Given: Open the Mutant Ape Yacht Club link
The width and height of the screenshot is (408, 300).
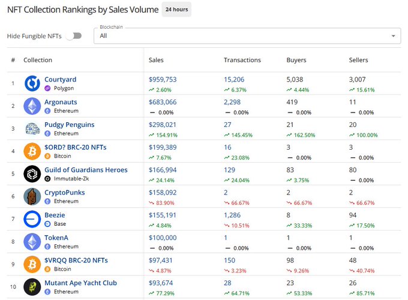Looking at the screenshot, I should [x=80, y=283].
